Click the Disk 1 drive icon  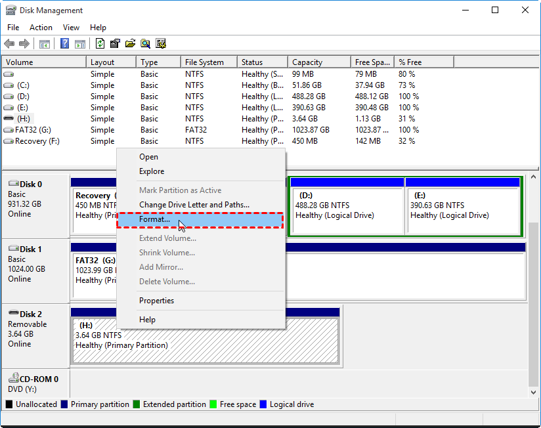[14, 248]
